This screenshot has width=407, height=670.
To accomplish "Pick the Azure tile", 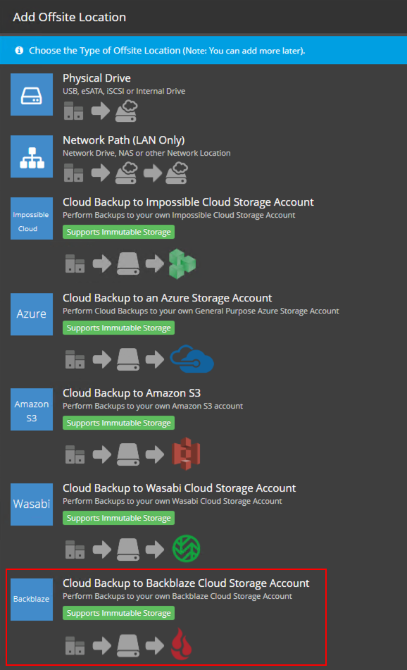I will point(32,314).
